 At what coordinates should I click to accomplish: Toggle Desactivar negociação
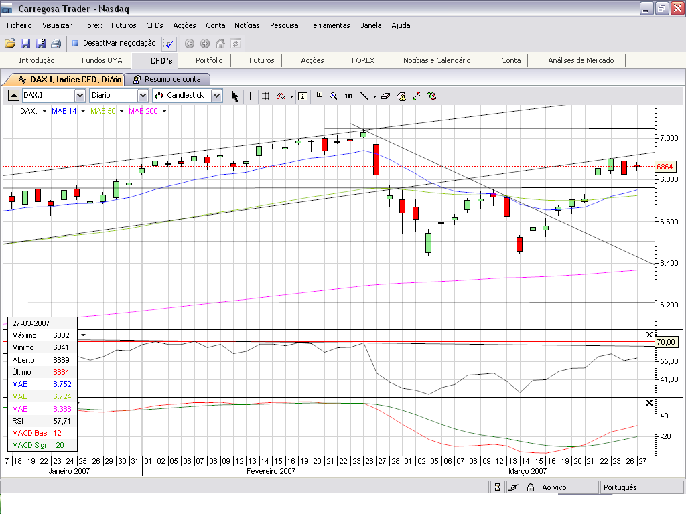[x=114, y=43]
